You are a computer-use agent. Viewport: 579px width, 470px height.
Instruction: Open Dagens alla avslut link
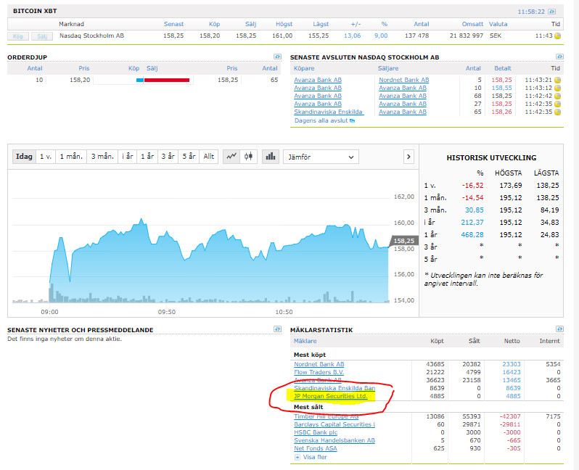(x=321, y=120)
